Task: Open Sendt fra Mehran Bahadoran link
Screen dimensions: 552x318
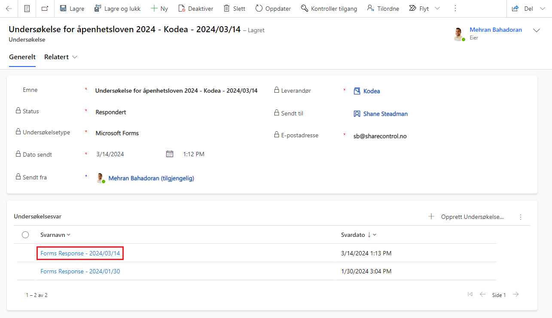Action: 151,178
